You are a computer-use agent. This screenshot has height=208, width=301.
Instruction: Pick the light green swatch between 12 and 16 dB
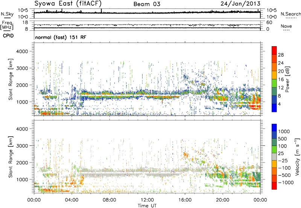[274, 83]
